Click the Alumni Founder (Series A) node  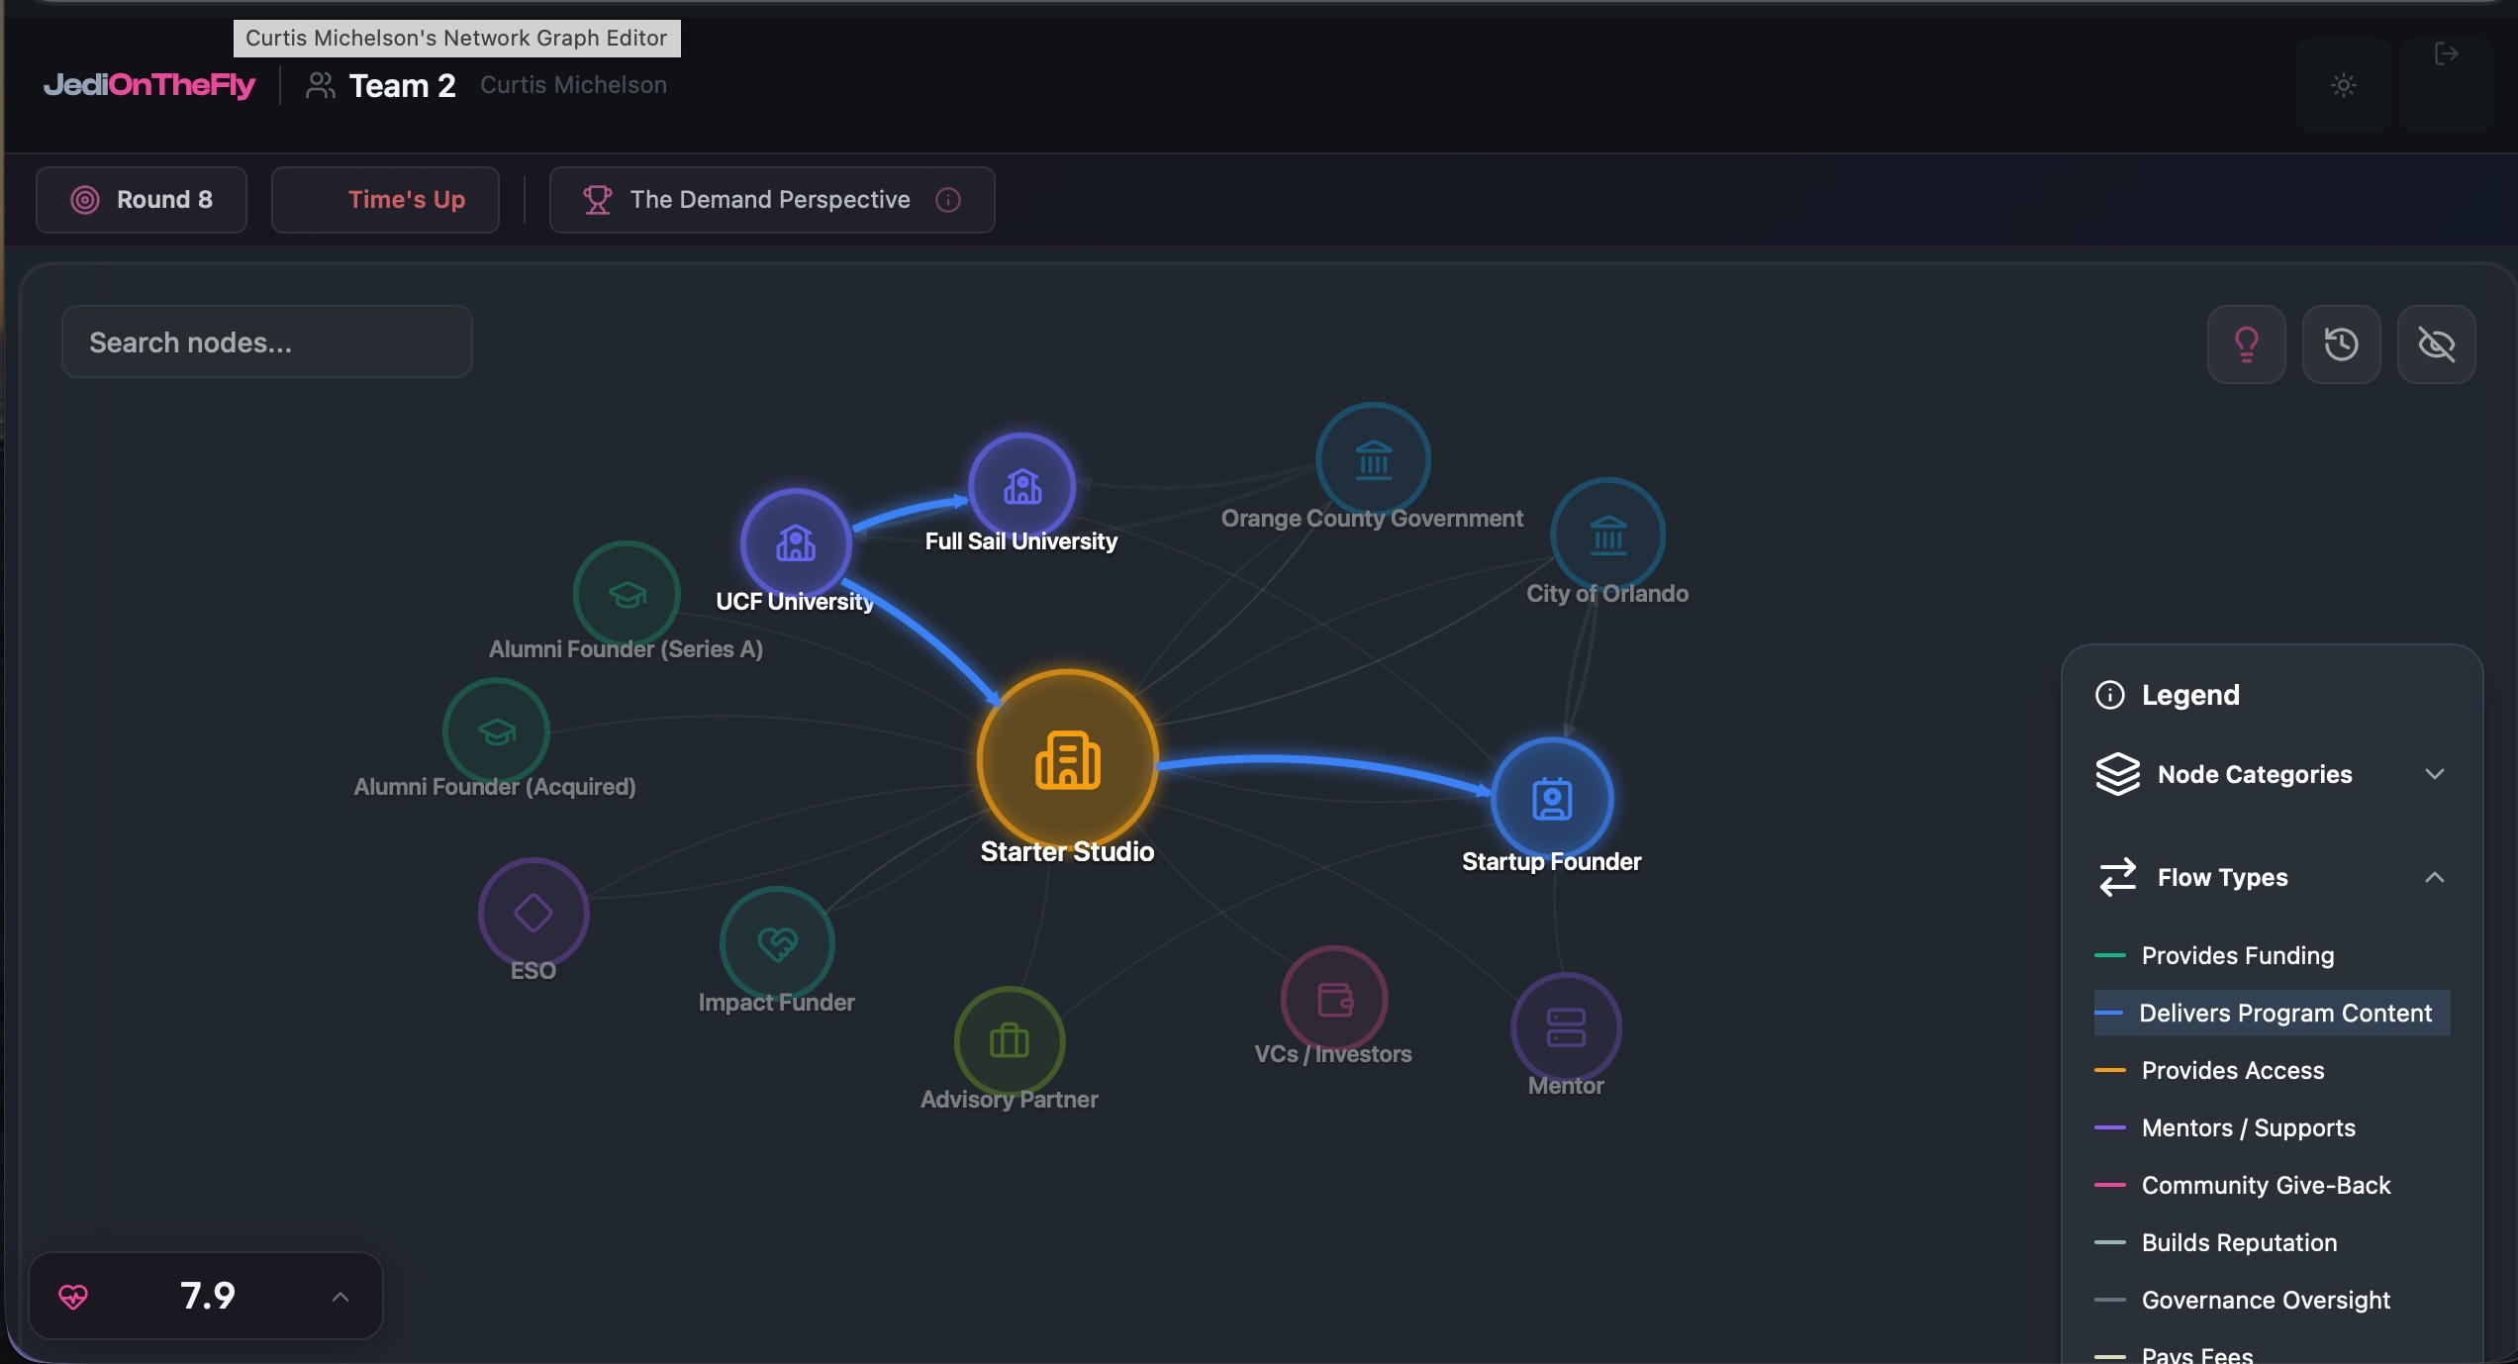pos(627,594)
